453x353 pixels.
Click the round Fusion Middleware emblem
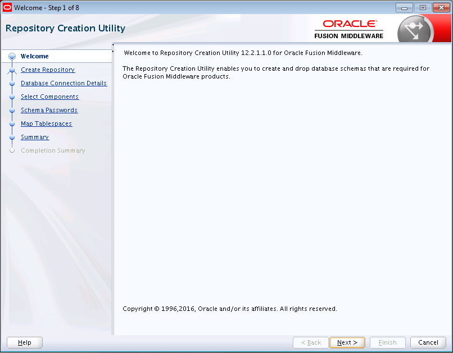click(x=415, y=30)
